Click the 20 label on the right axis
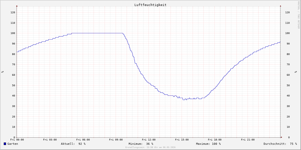 click(288, 116)
